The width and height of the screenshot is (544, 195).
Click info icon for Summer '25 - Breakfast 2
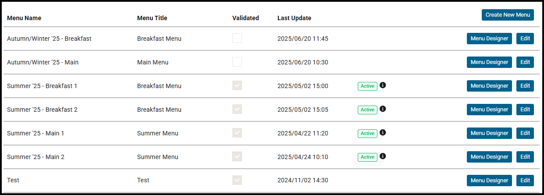[383, 109]
